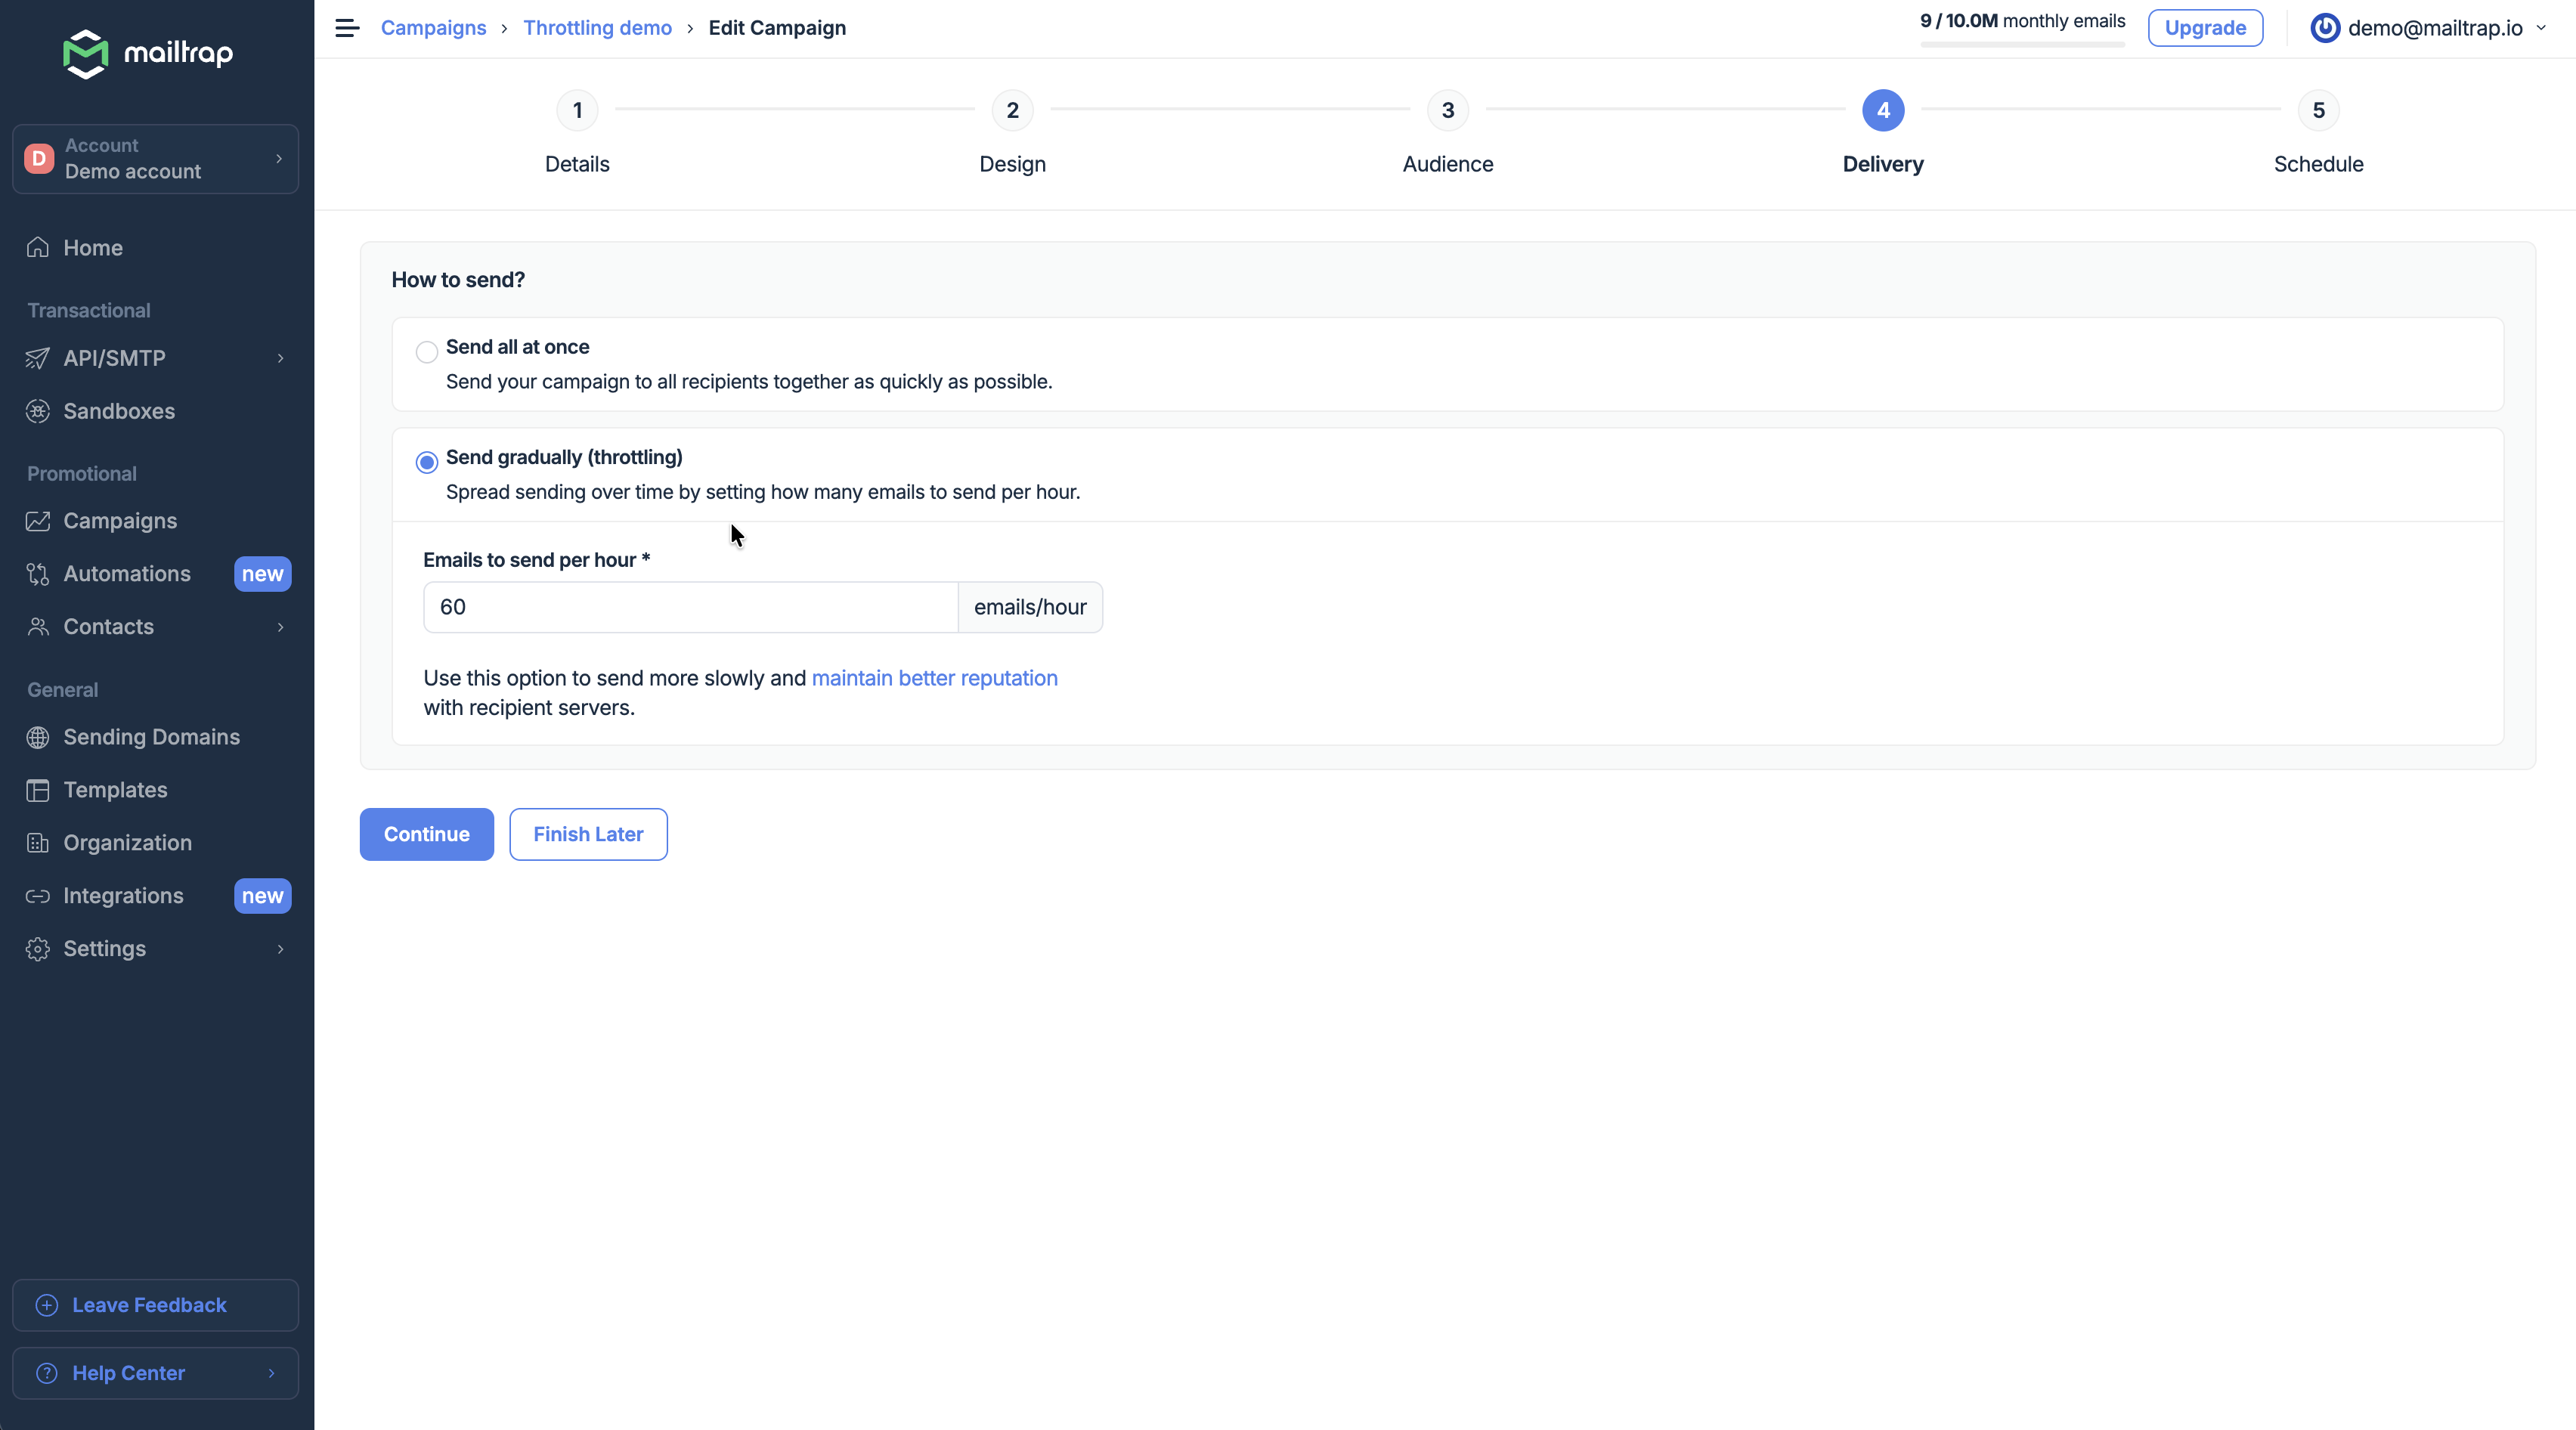
Task: Expand the Demo account switcher
Action: [x=155, y=159]
